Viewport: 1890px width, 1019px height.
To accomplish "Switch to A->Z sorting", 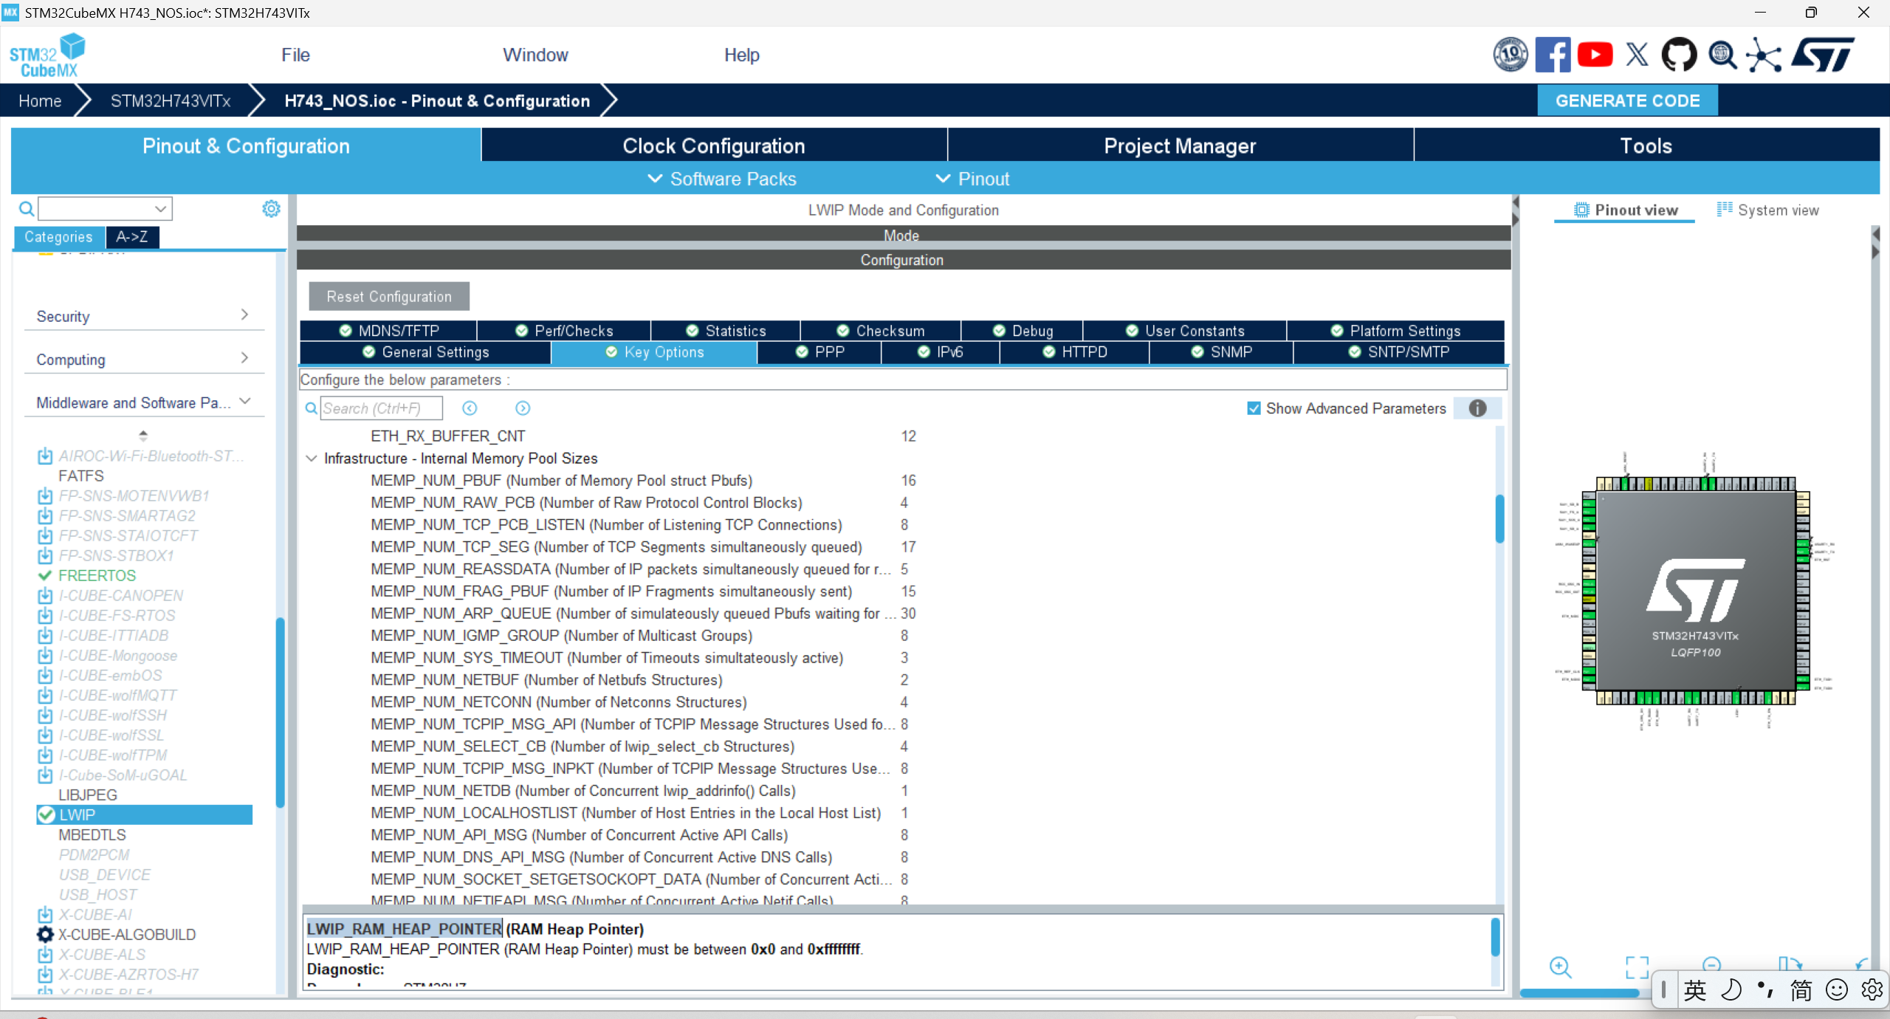I will click(131, 237).
